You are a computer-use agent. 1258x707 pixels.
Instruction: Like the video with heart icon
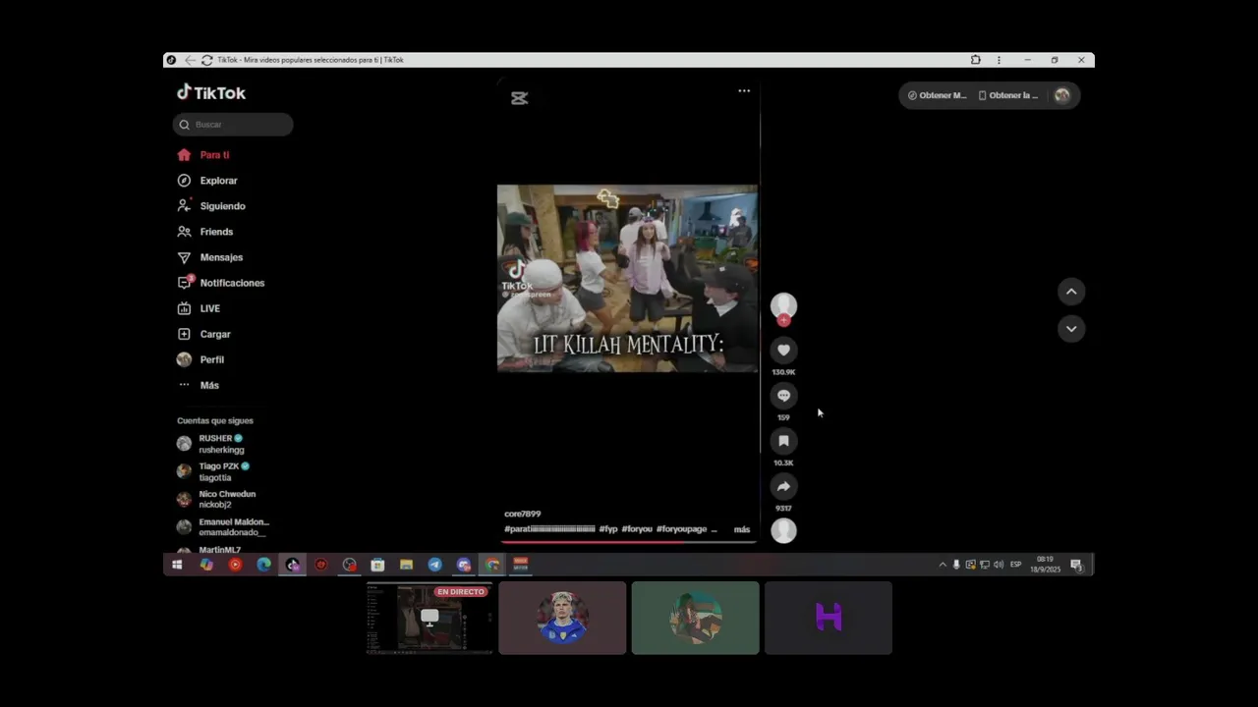pos(783,350)
